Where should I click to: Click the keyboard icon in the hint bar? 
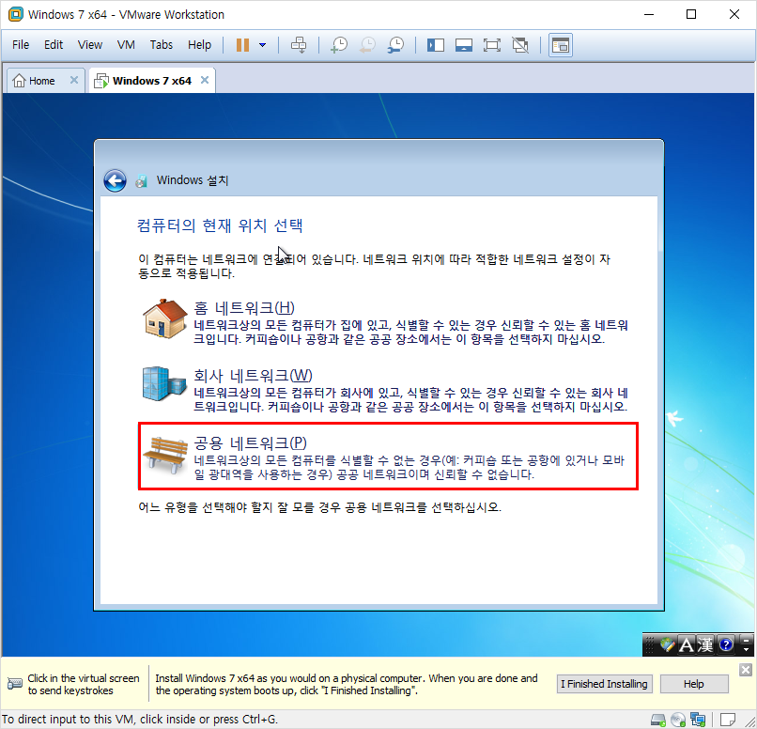pyautogui.click(x=15, y=684)
